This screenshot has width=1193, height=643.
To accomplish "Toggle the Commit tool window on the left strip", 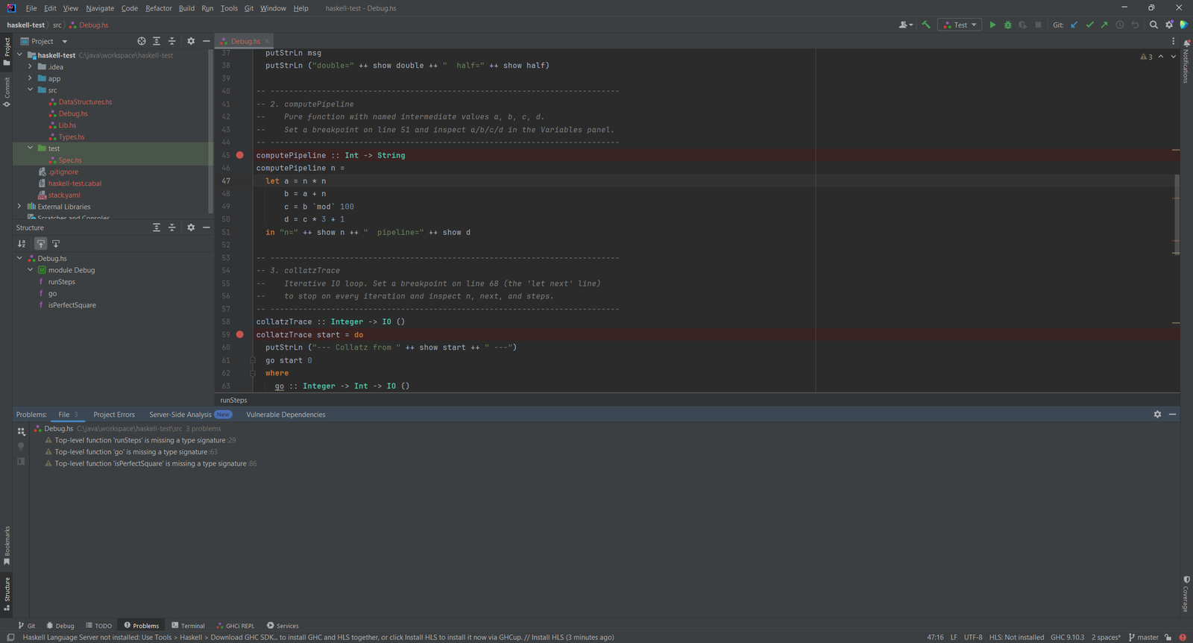I will pos(7,92).
